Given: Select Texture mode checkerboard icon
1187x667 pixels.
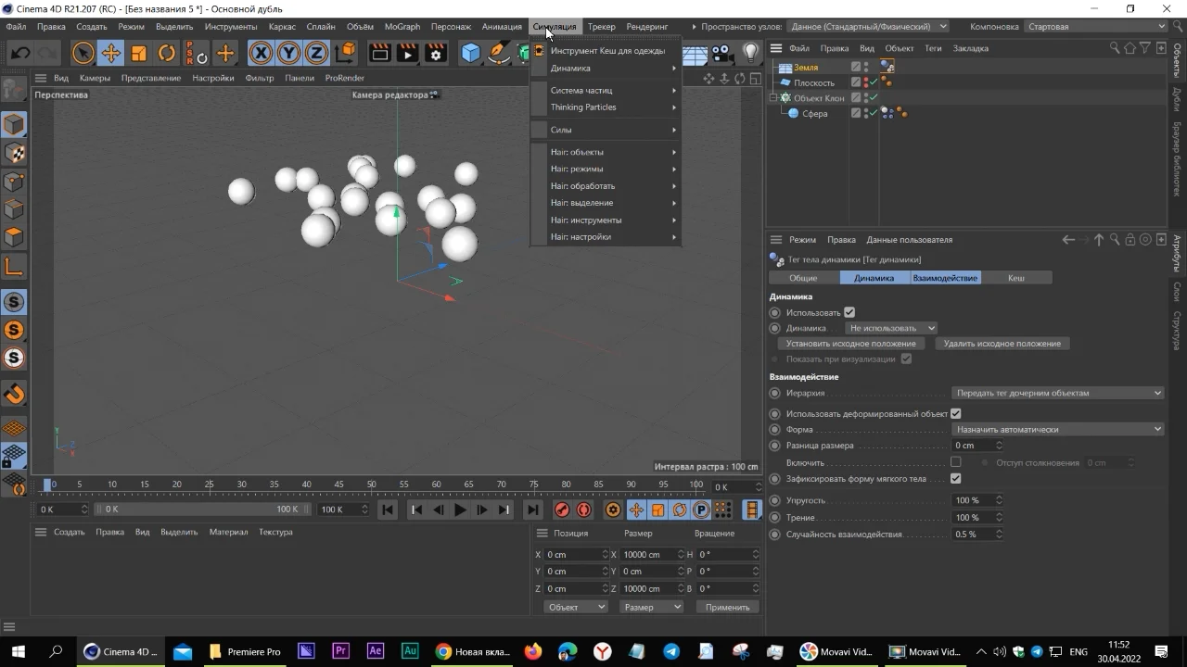Looking at the screenshot, I should click(14, 153).
